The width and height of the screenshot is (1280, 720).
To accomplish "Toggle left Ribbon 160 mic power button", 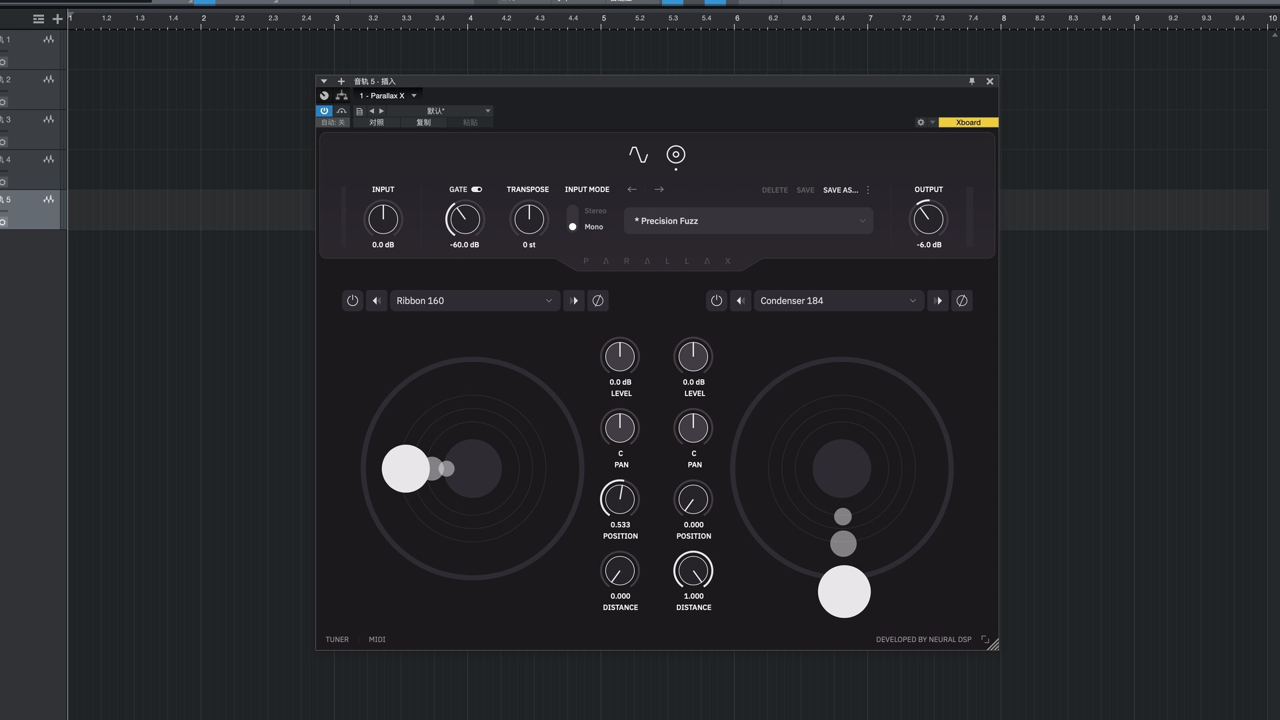I will coord(353,301).
